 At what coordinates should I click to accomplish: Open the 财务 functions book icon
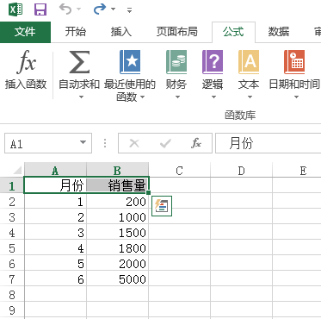point(176,62)
